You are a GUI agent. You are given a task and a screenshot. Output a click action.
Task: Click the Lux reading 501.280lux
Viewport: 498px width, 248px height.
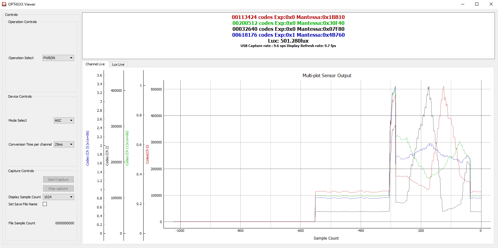288,41
